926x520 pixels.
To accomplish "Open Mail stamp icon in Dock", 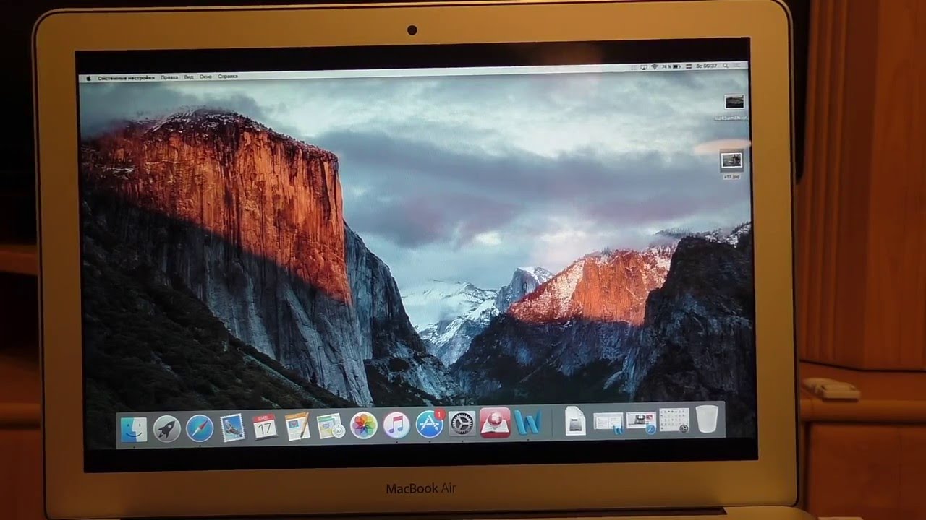I will click(232, 428).
